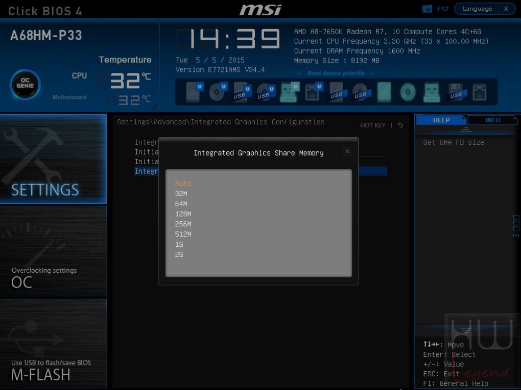
Task: Exit BIOS with the top-right X button
Action: tap(506, 9)
